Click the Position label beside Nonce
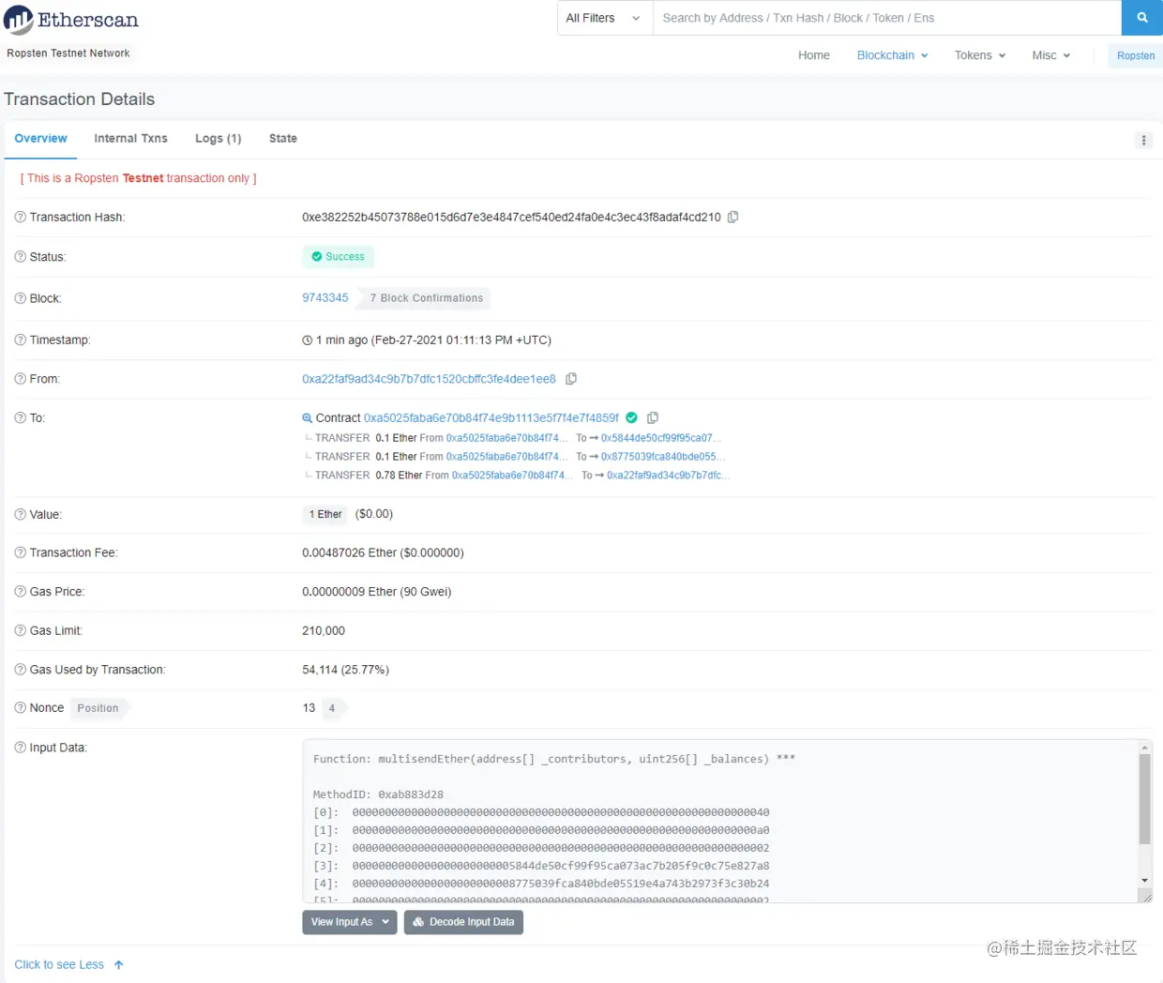Viewport: 1163px width, 983px height. (98, 708)
